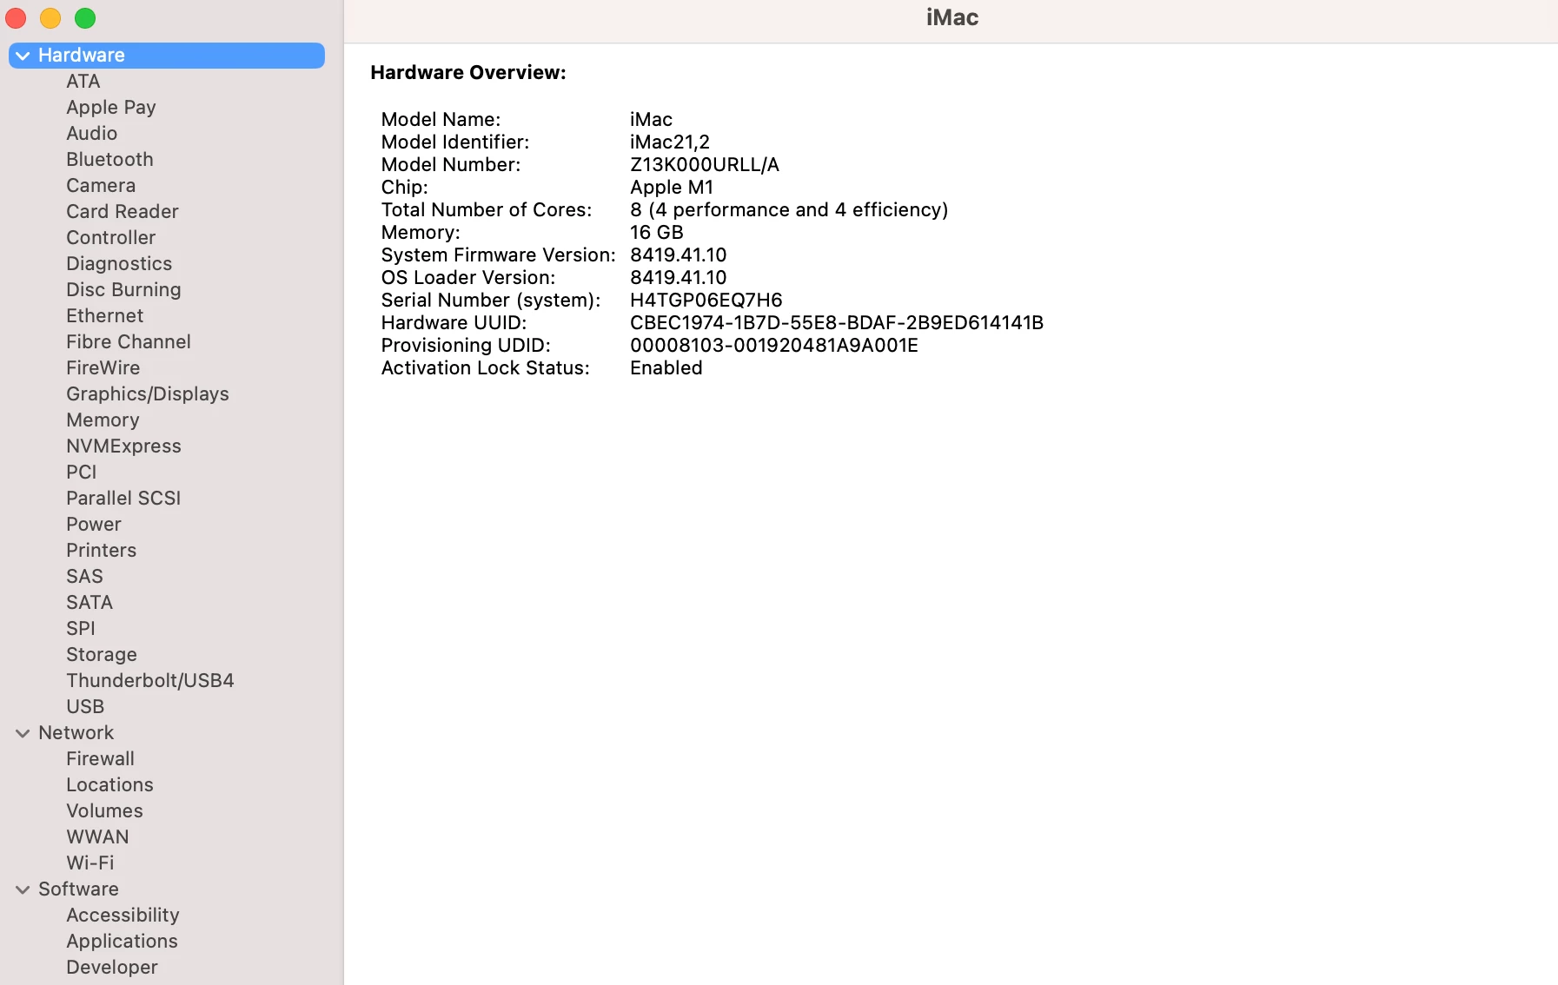Minimize the window with yellow button

tap(50, 18)
